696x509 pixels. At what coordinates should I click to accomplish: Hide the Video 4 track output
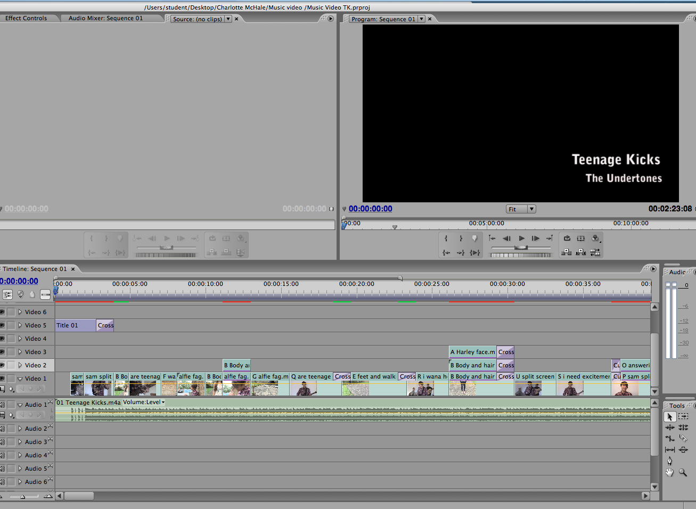click(2, 339)
